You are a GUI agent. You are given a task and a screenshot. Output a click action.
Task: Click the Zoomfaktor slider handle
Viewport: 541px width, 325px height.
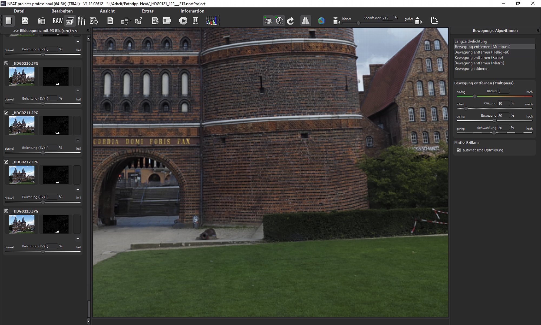point(358,23)
